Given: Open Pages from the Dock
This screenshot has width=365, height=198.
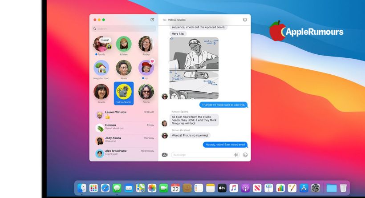Looking at the screenshot, I should [292, 188].
